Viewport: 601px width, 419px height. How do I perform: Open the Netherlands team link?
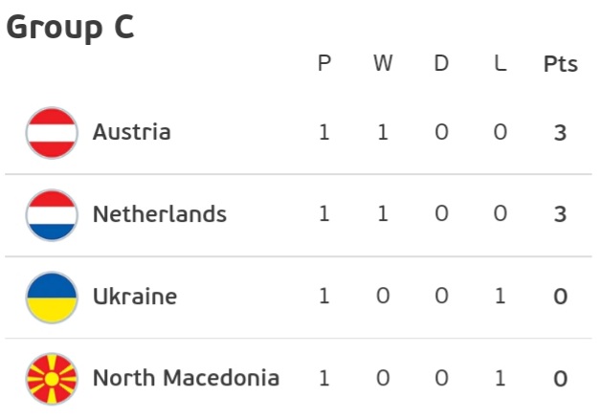point(159,214)
